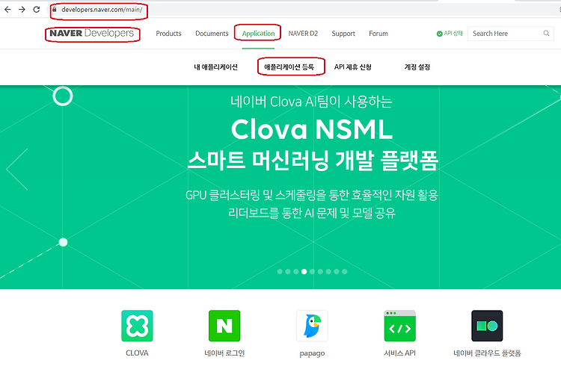The image size is (561, 369).
Task: Click banner line 네이버 Clova AI팀이 사용하는
Action: coord(311,102)
